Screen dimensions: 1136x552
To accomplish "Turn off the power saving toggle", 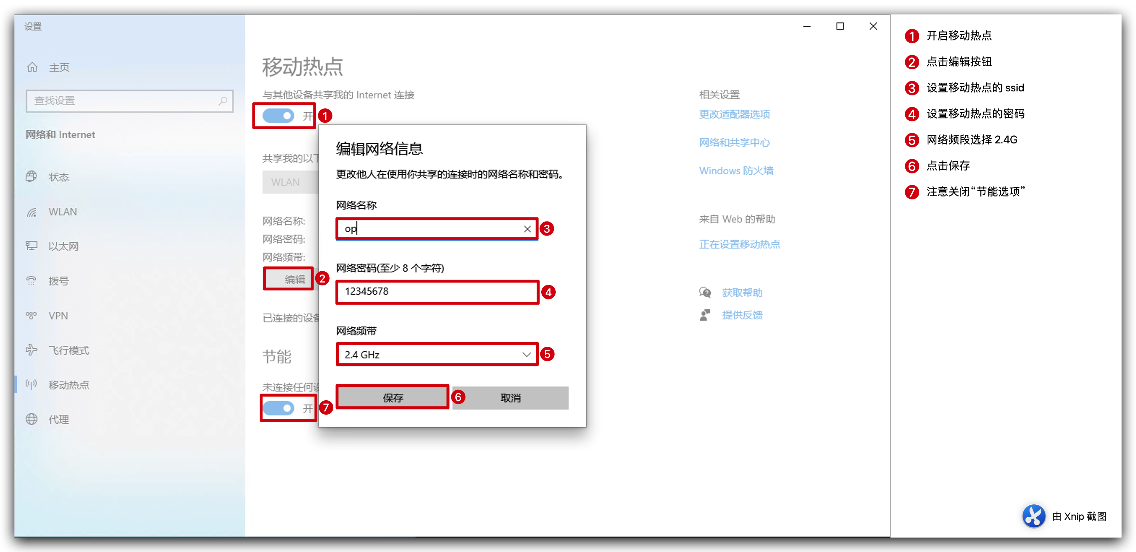I will pyautogui.click(x=278, y=408).
